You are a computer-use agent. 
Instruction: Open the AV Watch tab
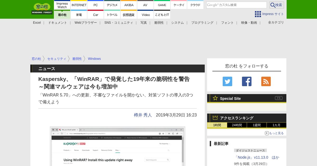coord(145,5)
